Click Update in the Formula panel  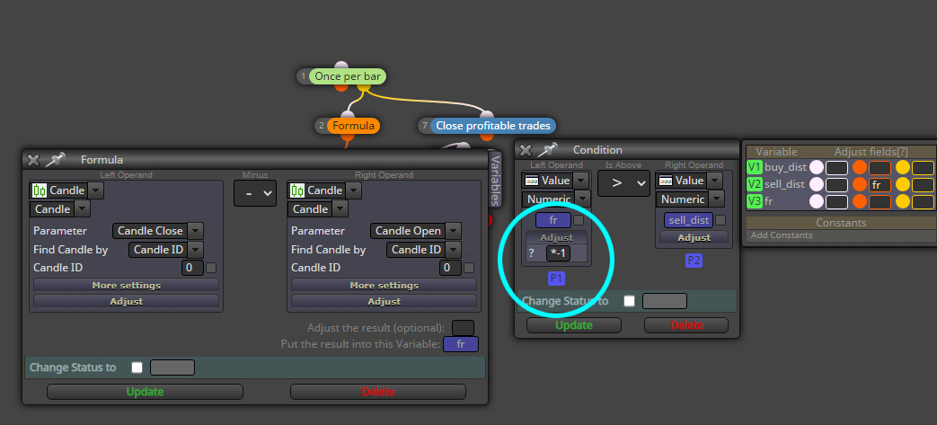click(146, 392)
